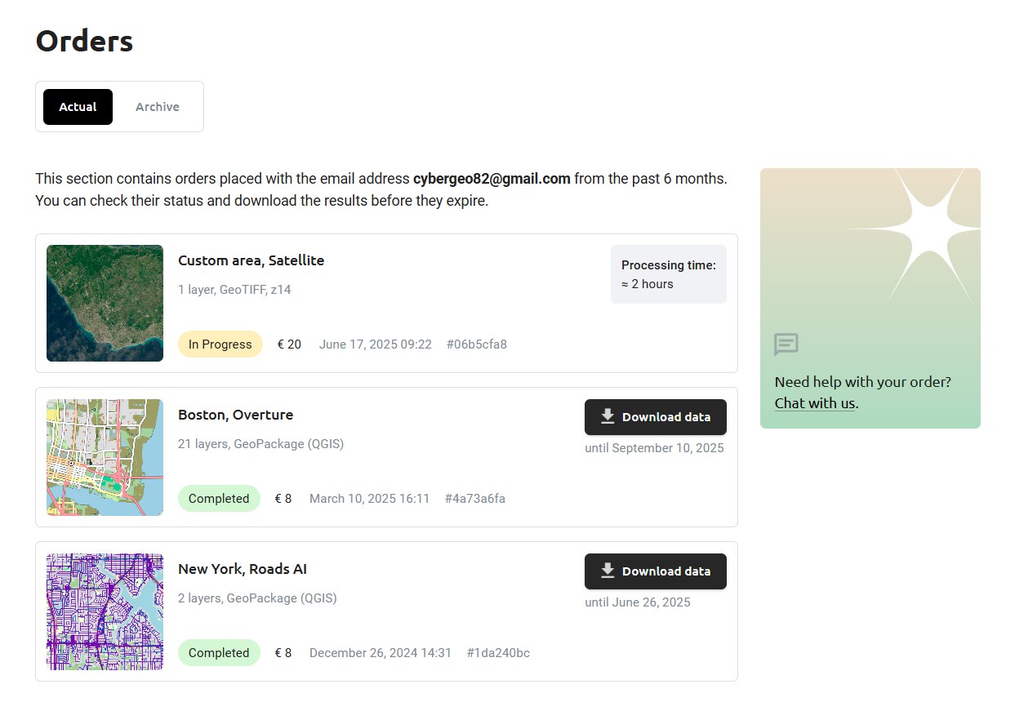
Task: Click order ID #06b5cfa8
Action: pos(476,344)
